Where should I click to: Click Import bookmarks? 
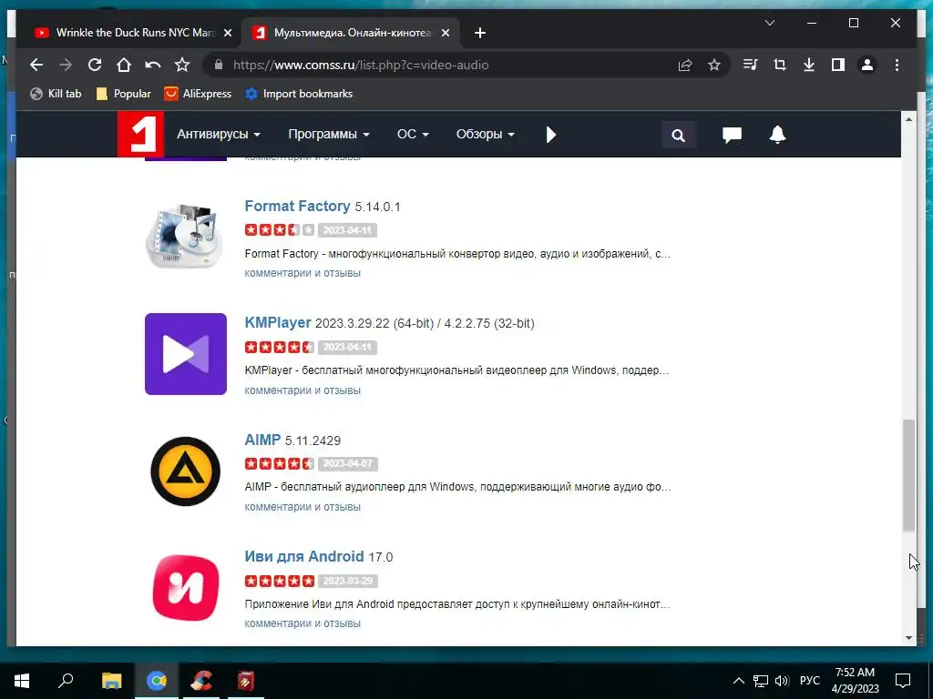click(299, 94)
